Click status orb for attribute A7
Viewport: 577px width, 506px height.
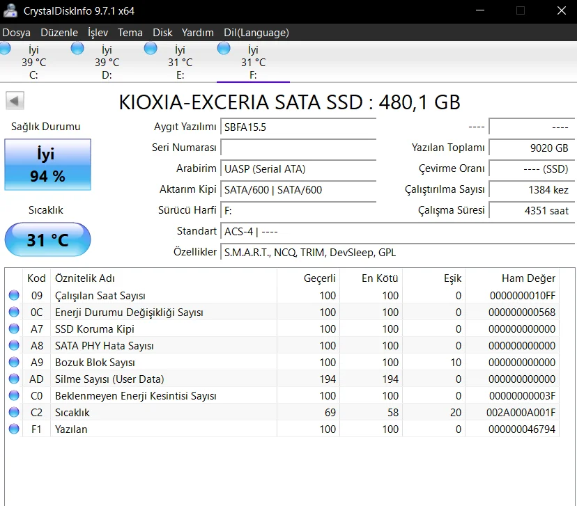(x=14, y=329)
